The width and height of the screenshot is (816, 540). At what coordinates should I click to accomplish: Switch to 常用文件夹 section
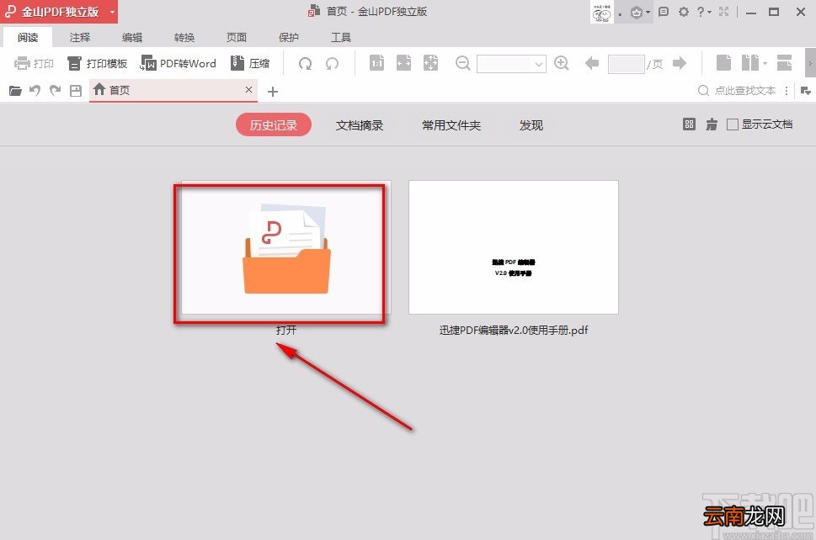click(x=451, y=125)
